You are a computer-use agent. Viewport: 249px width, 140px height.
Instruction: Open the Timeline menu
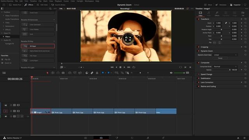[x=33, y=1]
